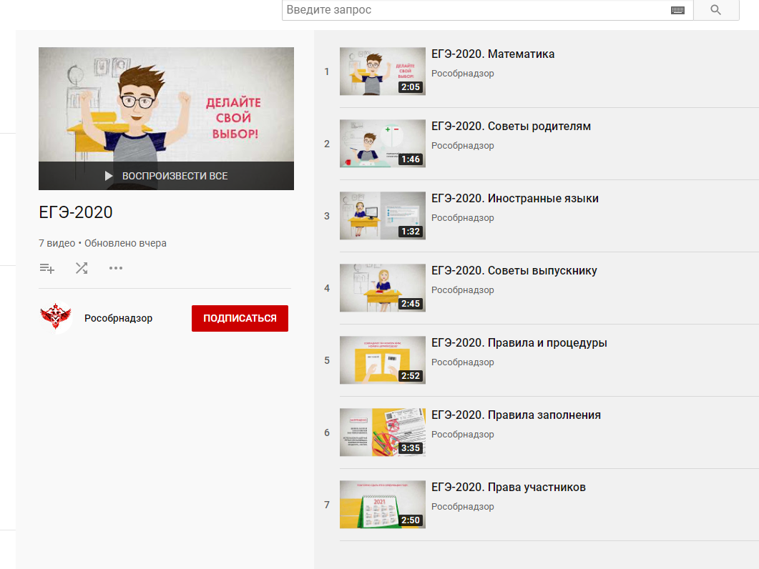The image size is (759, 569).
Task: Select ЕГЭ-2020. Советы выпускнику video title
Action: pyautogui.click(x=514, y=271)
